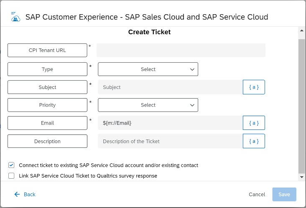Uncheck Connect ticket to existing account checkbox

(x=11, y=165)
